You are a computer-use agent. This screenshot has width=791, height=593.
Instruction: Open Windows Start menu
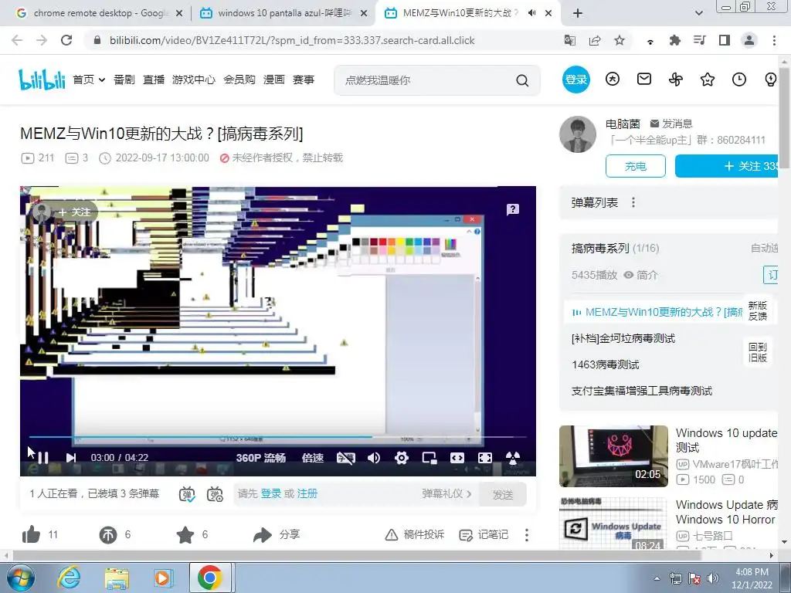click(20, 578)
